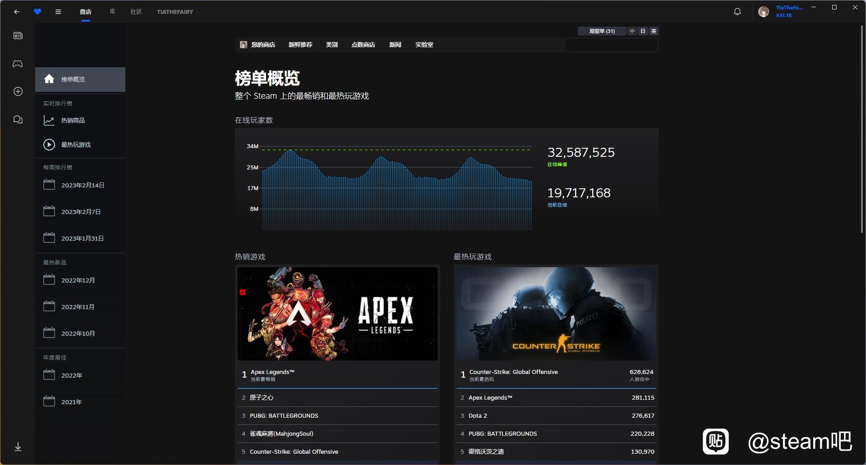Click calendar icon for 2023年1月31日
This screenshot has width=866, height=465.
tap(49, 238)
